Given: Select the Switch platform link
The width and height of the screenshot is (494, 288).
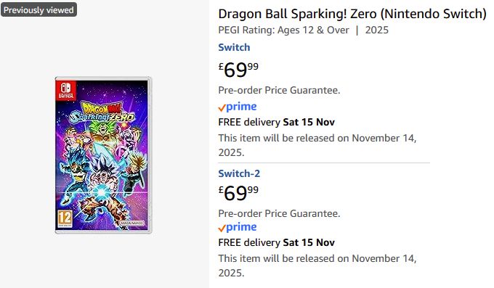Looking at the screenshot, I should pyautogui.click(x=234, y=47).
